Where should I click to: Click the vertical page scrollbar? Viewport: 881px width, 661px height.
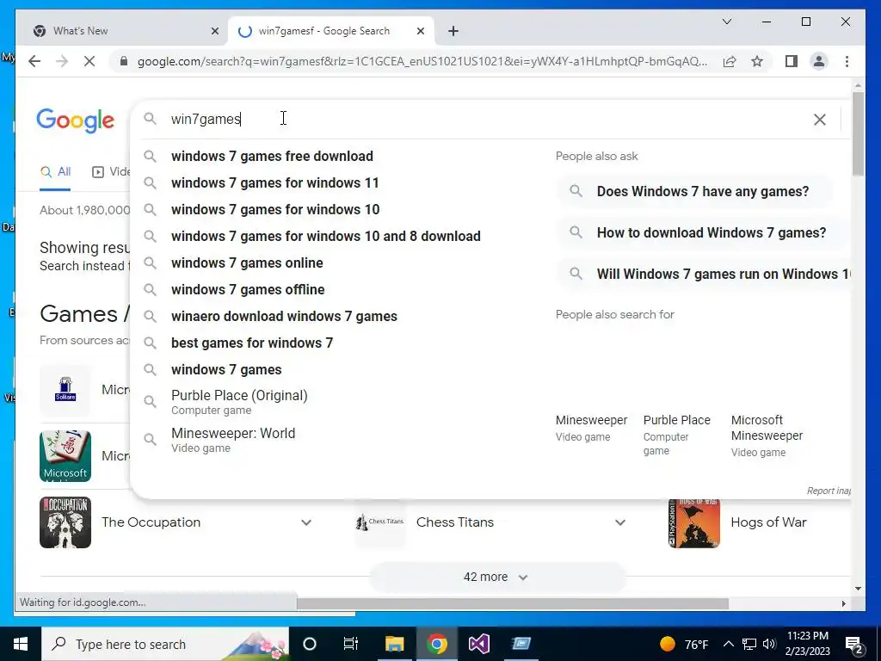[x=858, y=133]
